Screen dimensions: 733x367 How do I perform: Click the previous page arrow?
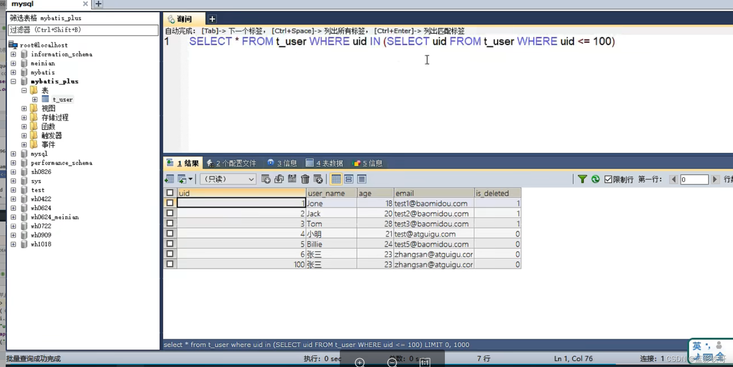tap(674, 180)
